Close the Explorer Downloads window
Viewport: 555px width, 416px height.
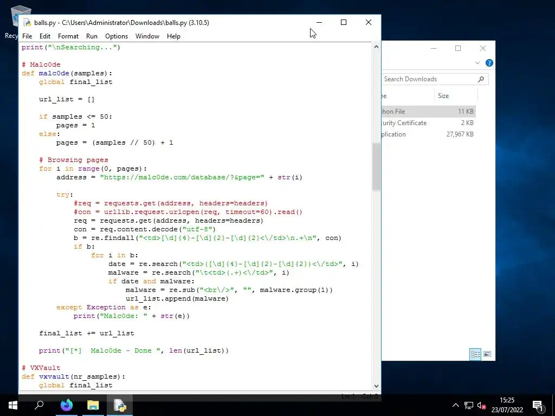[x=483, y=48]
